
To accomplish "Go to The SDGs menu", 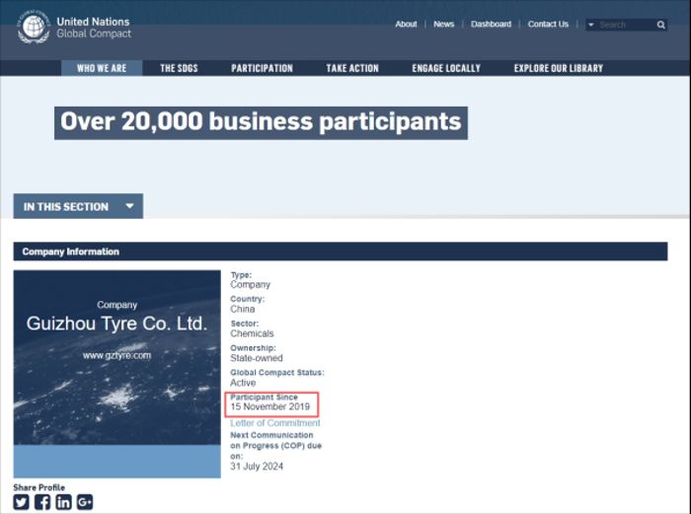I will coord(179,68).
